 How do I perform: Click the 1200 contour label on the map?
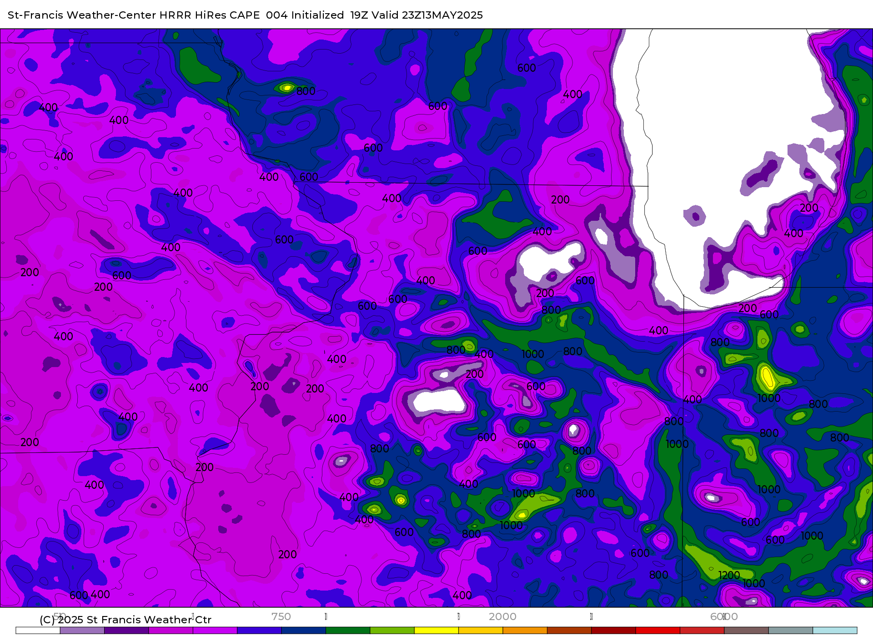pyautogui.click(x=729, y=575)
